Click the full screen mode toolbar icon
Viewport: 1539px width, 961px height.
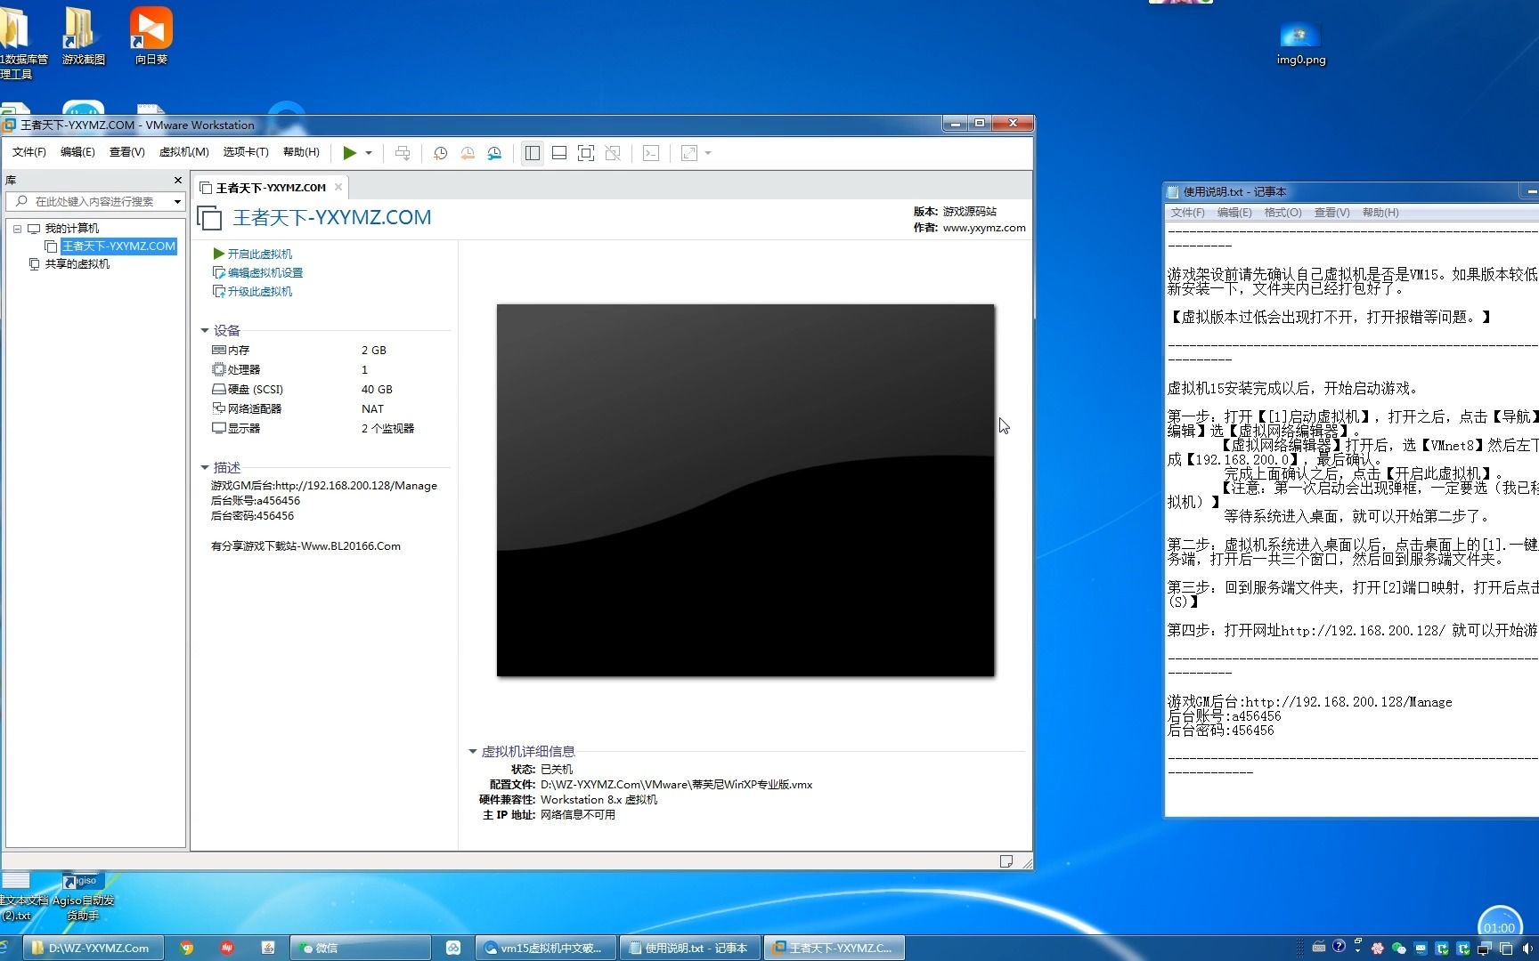pos(586,153)
